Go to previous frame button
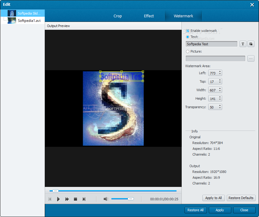The image size is (259, 217). point(50,199)
